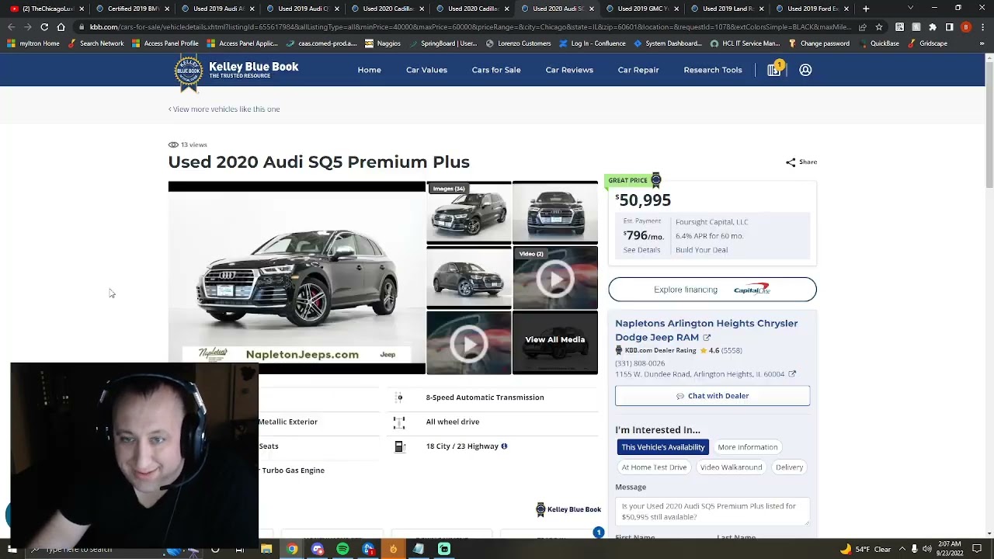Screen dimensions: 994x559
Task: Open the Search Network bookmark
Action: pos(96,43)
